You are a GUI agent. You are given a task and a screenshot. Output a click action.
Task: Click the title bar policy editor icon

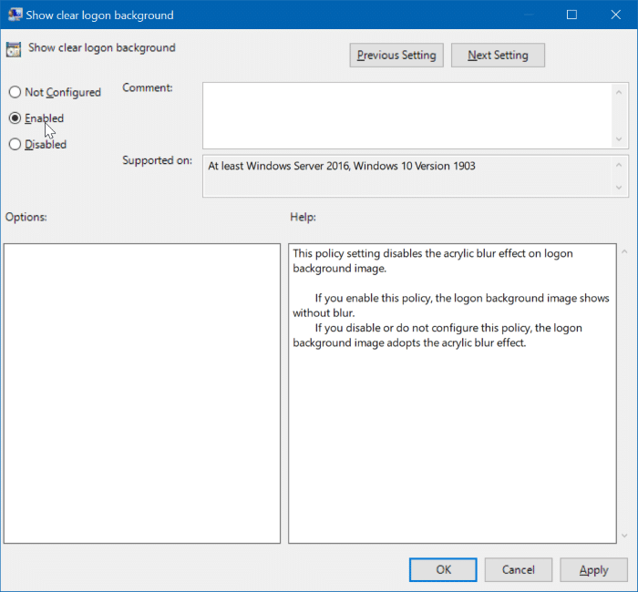(x=15, y=15)
